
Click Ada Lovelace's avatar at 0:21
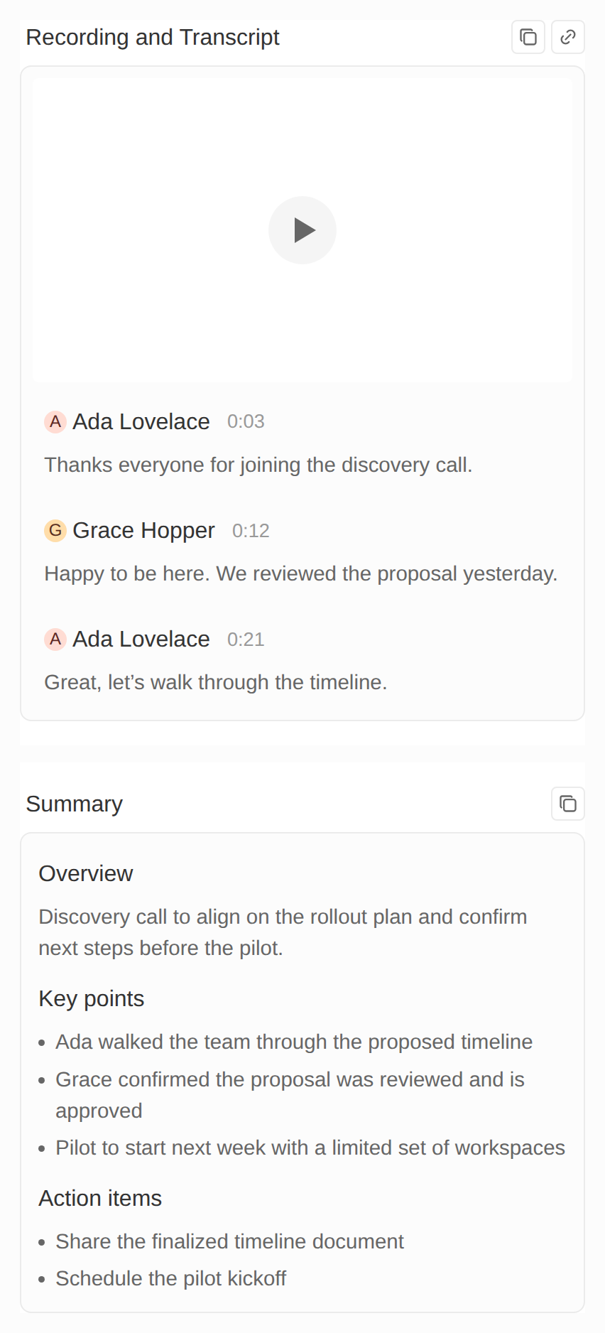[x=55, y=639]
